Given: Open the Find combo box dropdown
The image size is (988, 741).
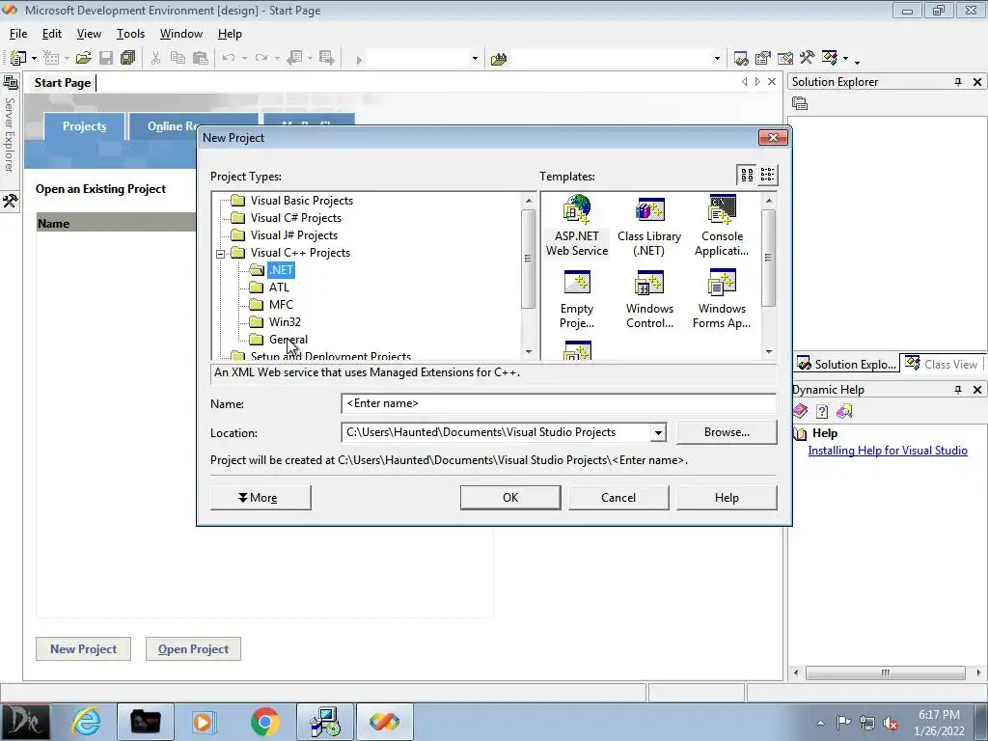Looking at the screenshot, I should (x=717, y=59).
